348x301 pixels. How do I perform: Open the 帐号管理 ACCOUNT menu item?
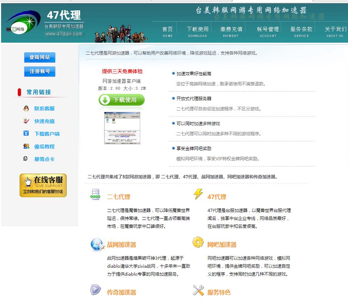(268, 32)
